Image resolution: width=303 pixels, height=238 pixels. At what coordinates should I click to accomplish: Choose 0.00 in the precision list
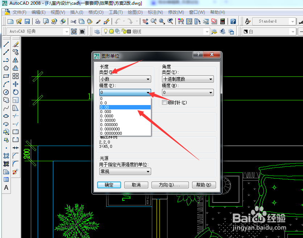coord(125,107)
